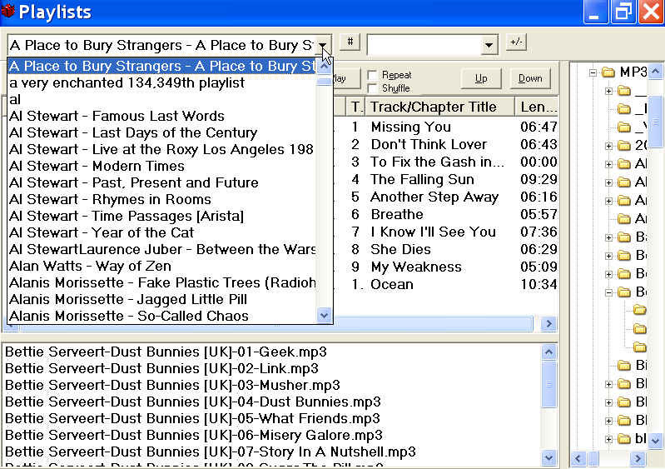665x469 pixels.
Task: Click the Up button
Action: pyautogui.click(x=480, y=78)
